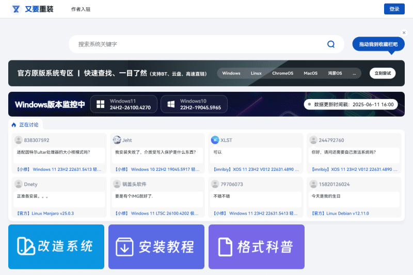The height and width of the screenshot is (275, 413).
Task: Click the magnifier search icon
Action: (x=331, y=44)
